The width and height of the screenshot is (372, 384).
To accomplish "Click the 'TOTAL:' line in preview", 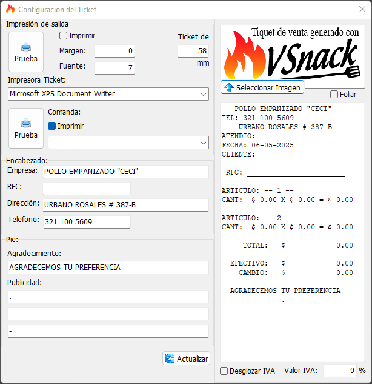I will point(297,245).
